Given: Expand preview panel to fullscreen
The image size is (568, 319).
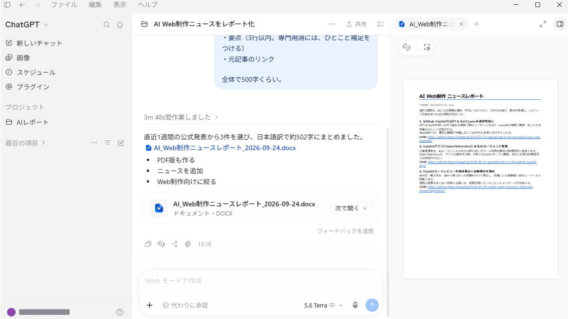Looking at the screenshot, I should pos(543,24).
